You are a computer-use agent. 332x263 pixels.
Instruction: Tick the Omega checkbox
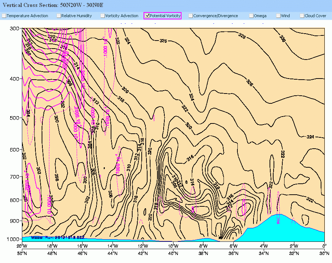251,16
